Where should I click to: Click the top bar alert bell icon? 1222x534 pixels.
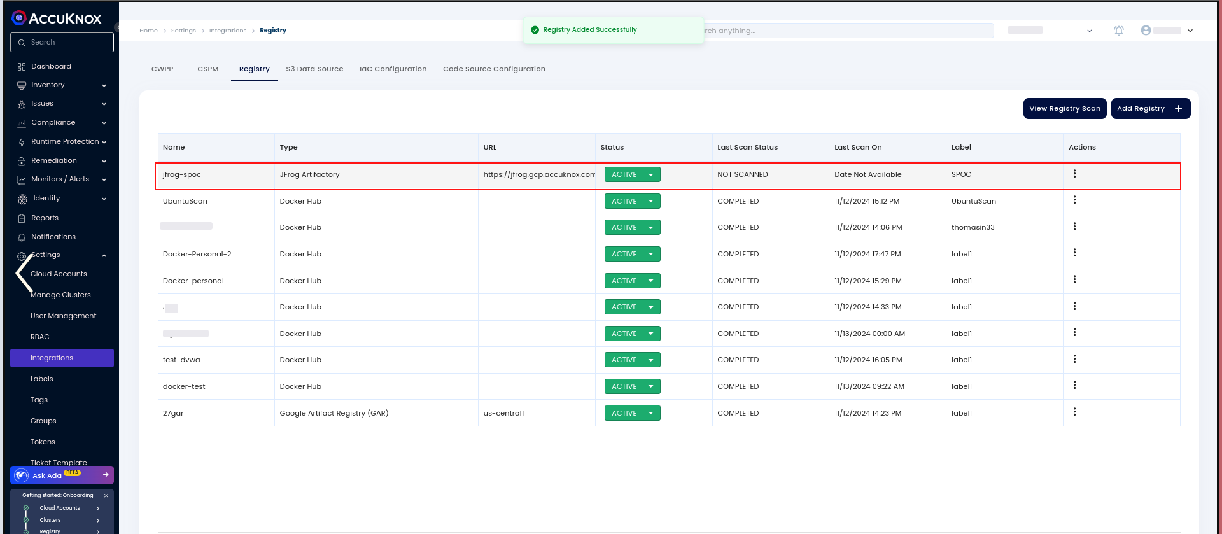(x=1118, y=31)
